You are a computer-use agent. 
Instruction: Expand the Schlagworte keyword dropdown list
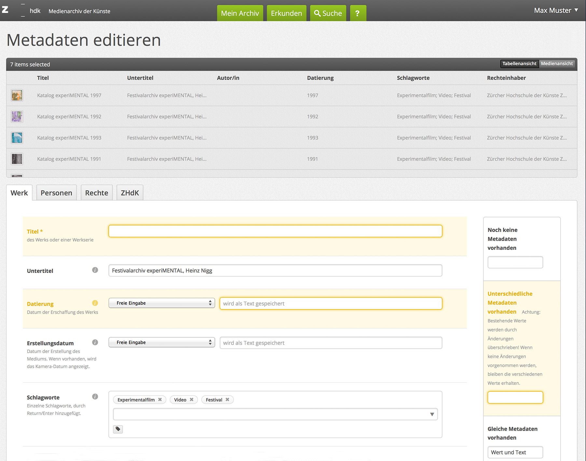point(432,414)
